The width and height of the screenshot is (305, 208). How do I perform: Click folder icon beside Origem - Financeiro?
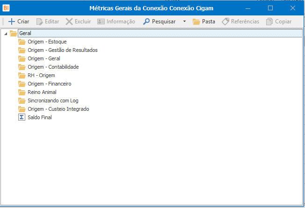click(22, 84)
